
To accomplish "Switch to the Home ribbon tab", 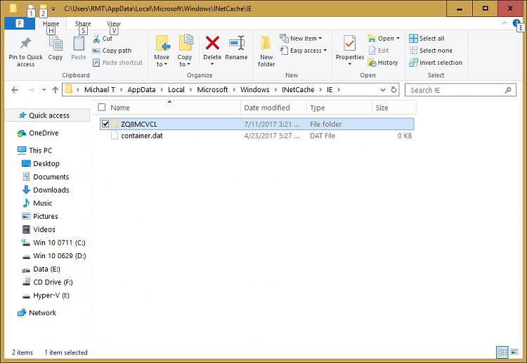I will point(51,23).
